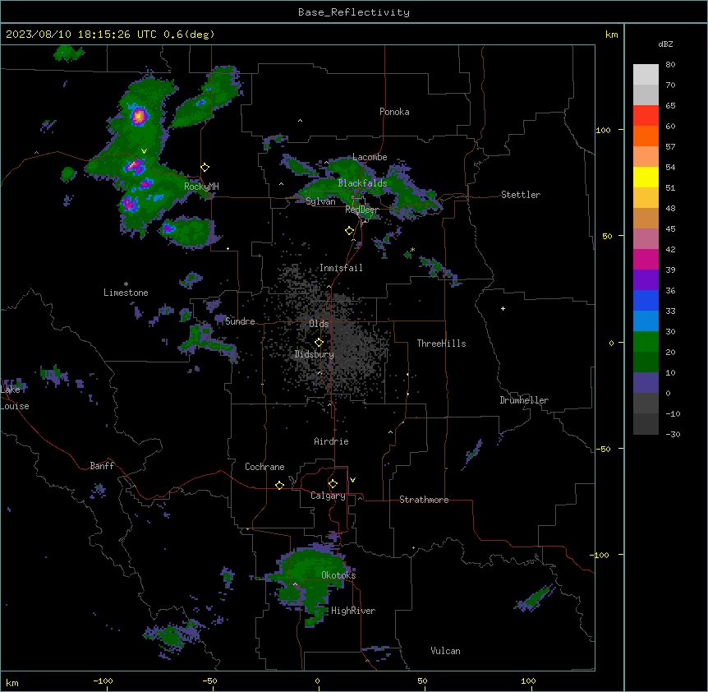Viewport: 708px width, 692px height.
Task: Click the Blackfalds city label
Action: tap(362, 183)
